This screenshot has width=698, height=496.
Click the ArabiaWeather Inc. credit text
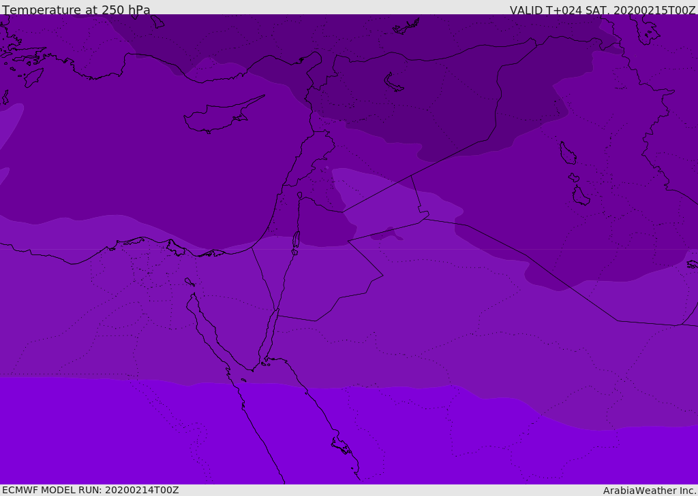[x=650, y=491]
